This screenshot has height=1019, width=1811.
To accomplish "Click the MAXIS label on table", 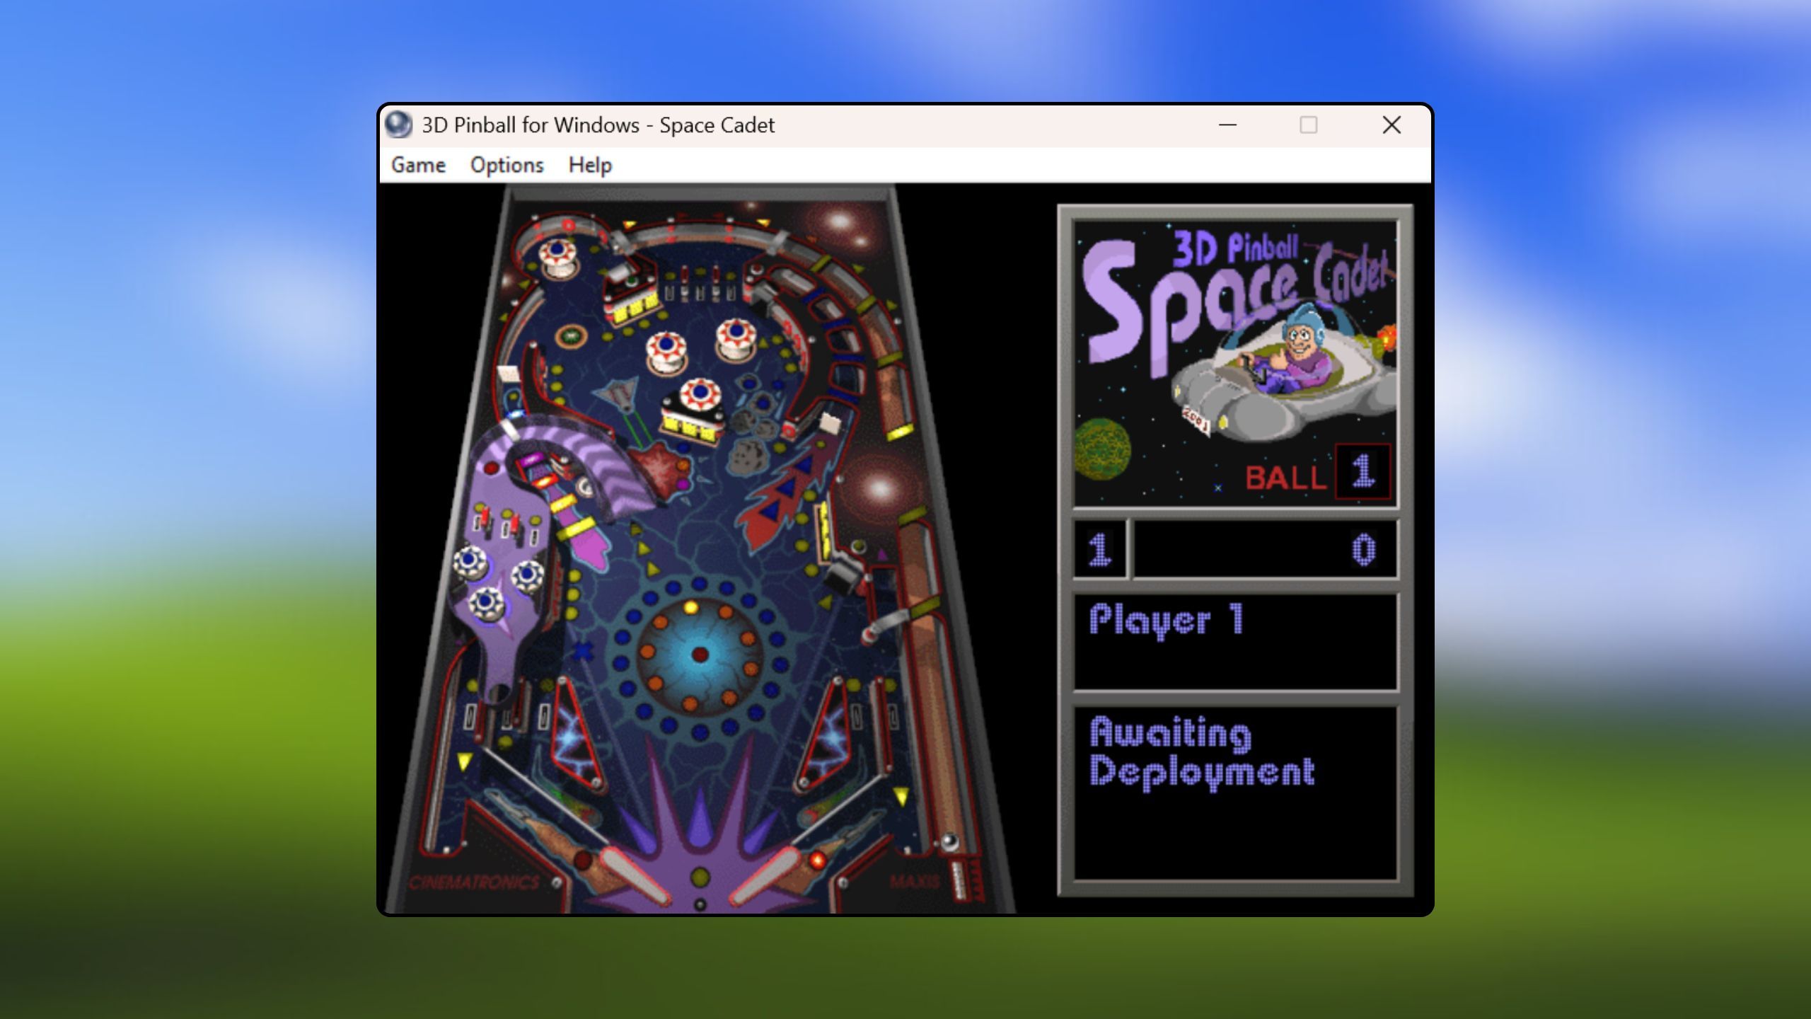I will pyautogui.click(x=915, y=882).
